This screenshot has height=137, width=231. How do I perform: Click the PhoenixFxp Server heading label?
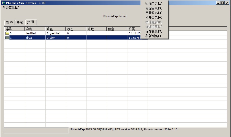point(115,16)
